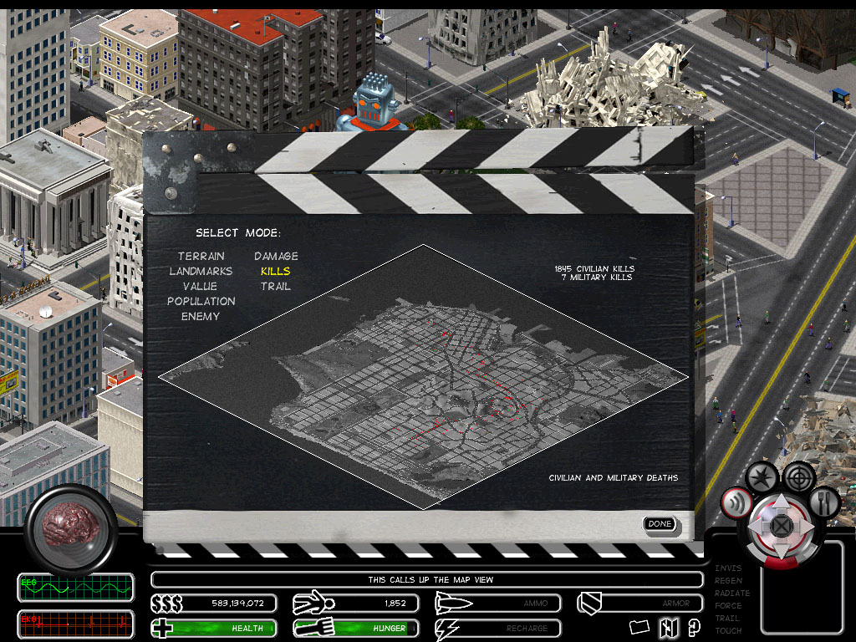Click the up arrow on the movement pad
Viewport: 856px width, 642px height.
tap(781, 503)
